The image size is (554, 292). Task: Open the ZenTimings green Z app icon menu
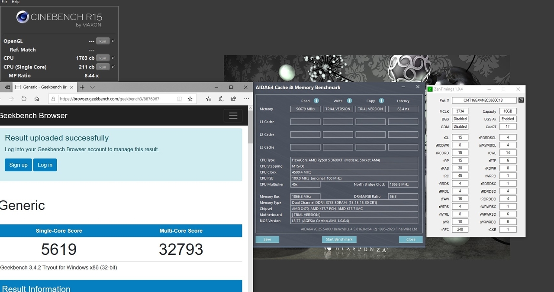pyautogui.click(x=430, y=89)
